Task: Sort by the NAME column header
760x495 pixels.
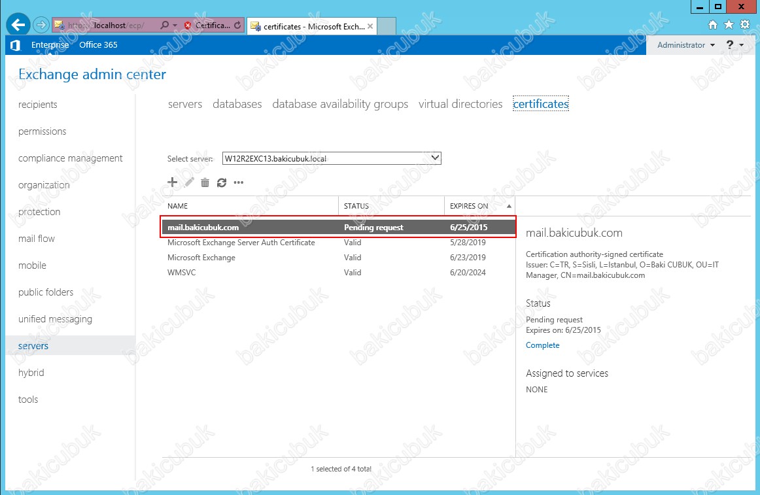Action: [250, 206]
